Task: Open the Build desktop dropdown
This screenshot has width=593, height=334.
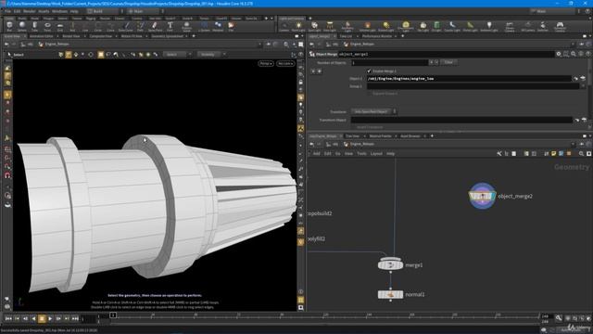Action: point(104,11)
